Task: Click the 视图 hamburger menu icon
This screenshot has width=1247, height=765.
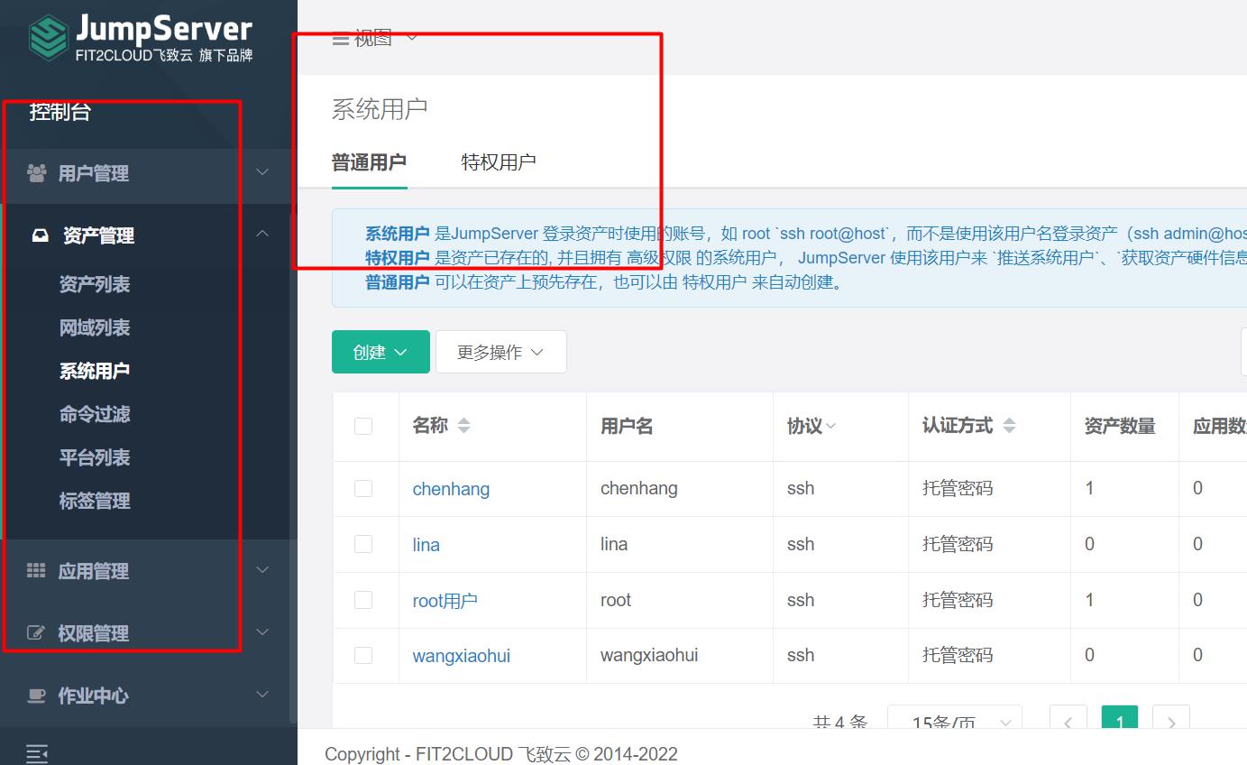Action: [x=340, y=39]
